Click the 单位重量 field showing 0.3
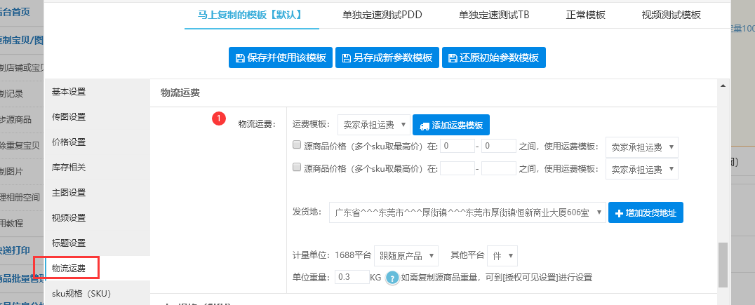Viewport: 755px width, 305px height. click(x=352, y=277)
